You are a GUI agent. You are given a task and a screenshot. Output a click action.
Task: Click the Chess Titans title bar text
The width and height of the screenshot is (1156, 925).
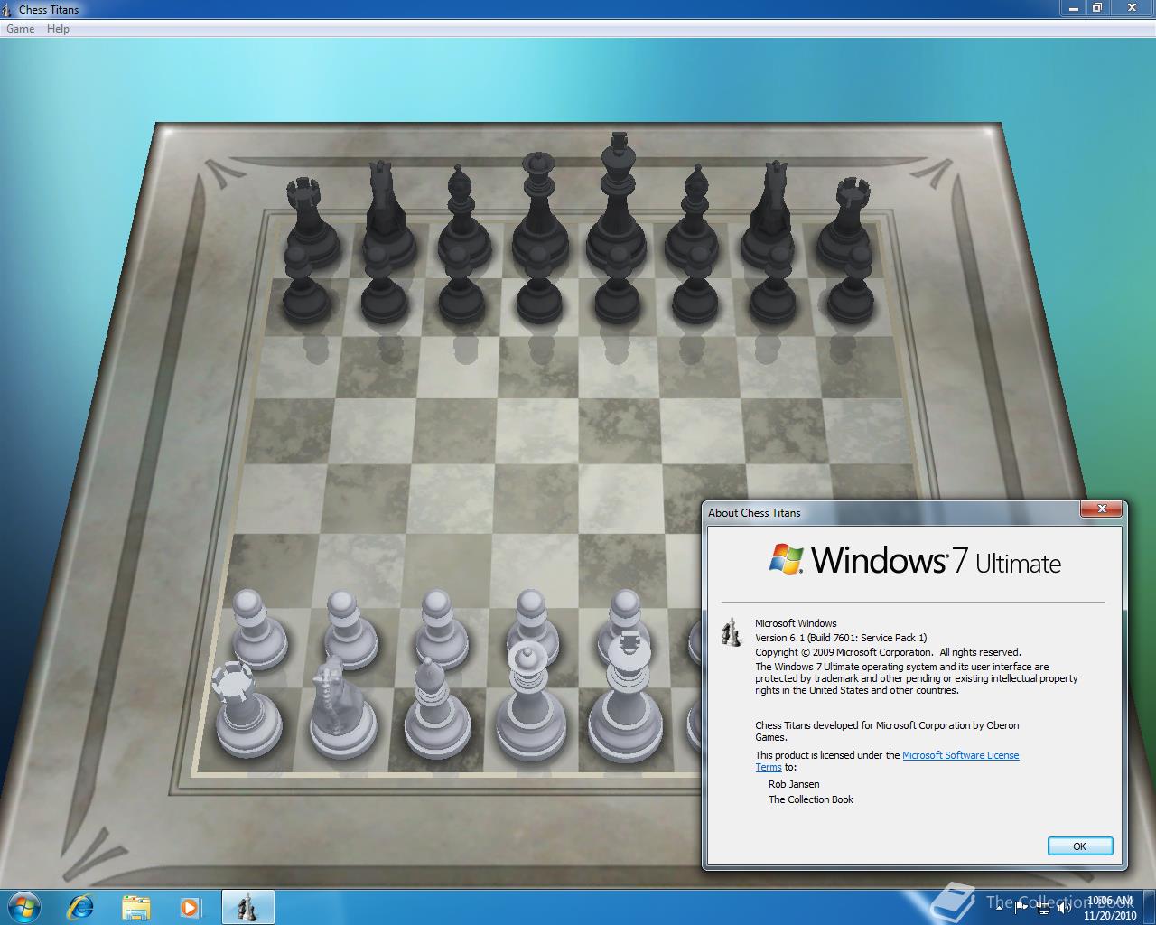coord(49,9)
